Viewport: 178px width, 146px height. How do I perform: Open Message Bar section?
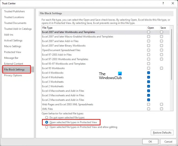[11, 58]
